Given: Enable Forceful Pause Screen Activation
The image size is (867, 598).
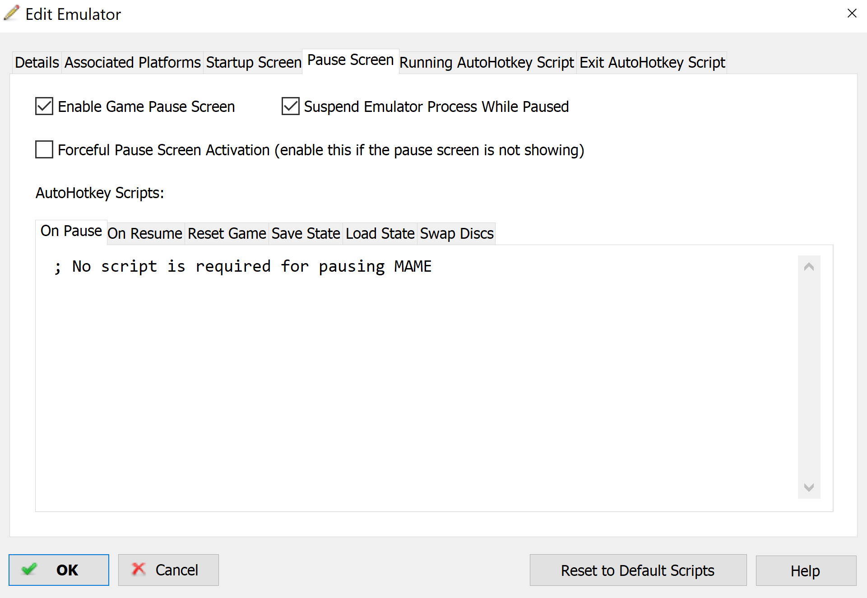Looking at the screenshot, I should (x=44, y=150).
